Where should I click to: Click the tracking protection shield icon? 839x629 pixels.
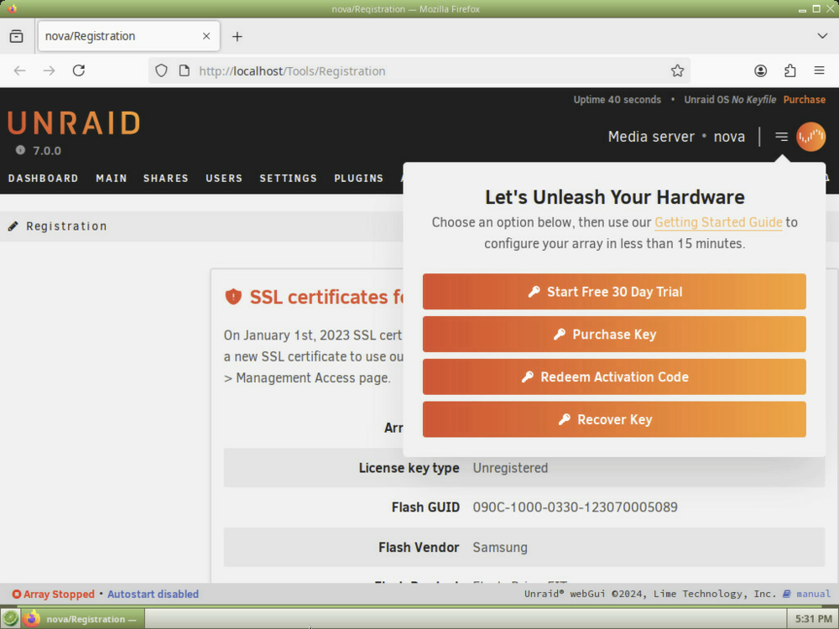click(161, 70)
